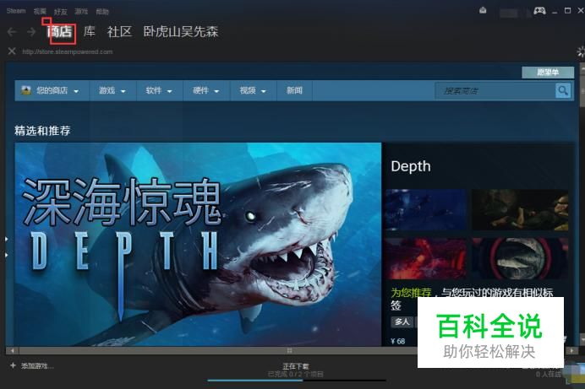Stop page loading with the X icon

(x=12, y=51)
